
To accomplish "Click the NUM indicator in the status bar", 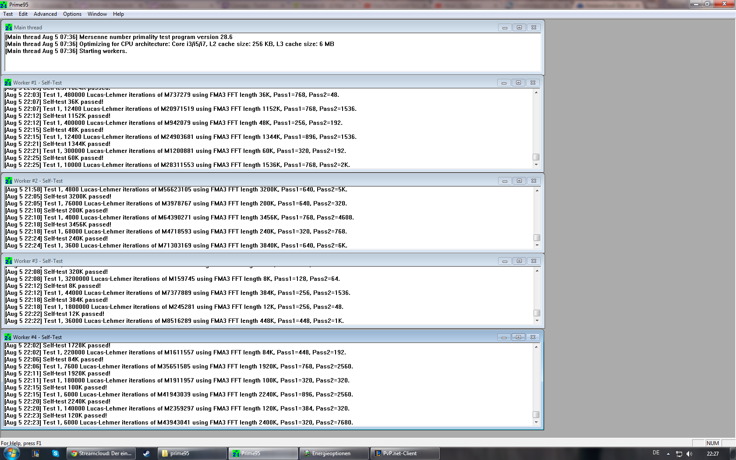I will pyautogui.click(x=713, y=443).
